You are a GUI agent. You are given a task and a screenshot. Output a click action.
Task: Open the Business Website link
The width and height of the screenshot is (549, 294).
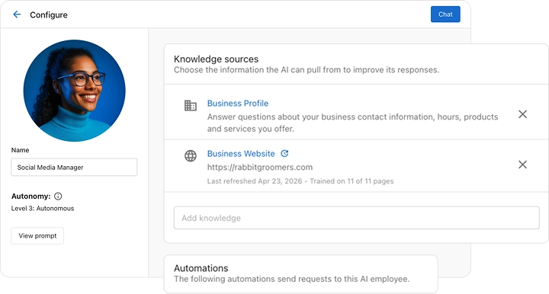pyautogui.click(x=241, y=153)
